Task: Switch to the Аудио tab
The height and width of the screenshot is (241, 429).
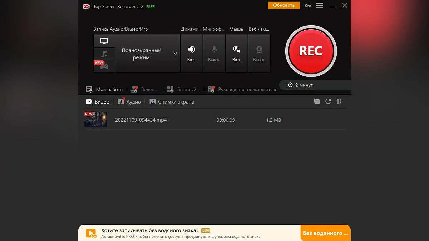Action: (x=129, y=102)
